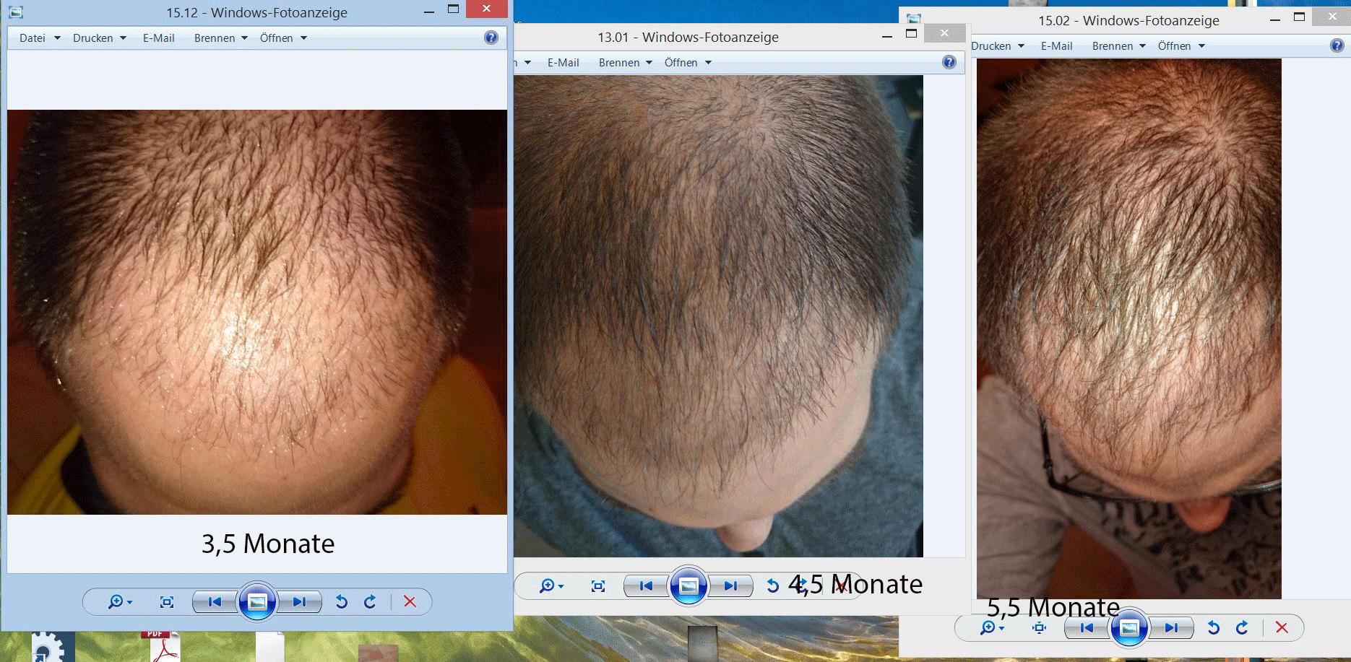Image resolution: width=1351 pixels, height=662 pixels.
Task: Rotate 15.12 photo counterclockwise
Action: point(342,601)
